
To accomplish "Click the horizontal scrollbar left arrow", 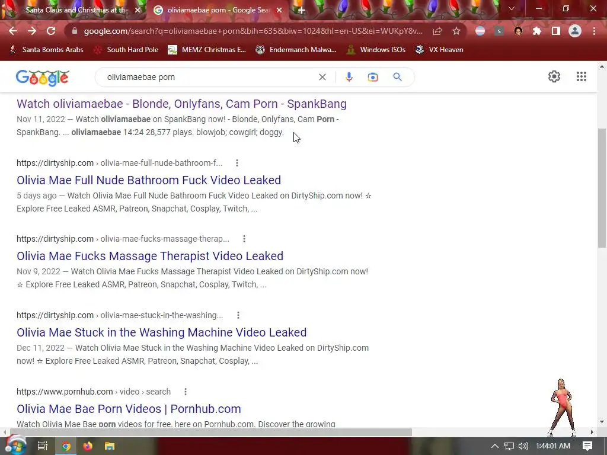I will click(x=4, y=432).
